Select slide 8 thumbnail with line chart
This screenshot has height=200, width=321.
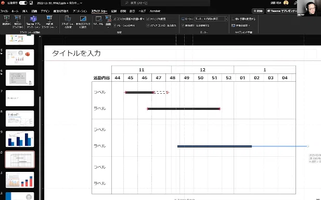[20, 118]
